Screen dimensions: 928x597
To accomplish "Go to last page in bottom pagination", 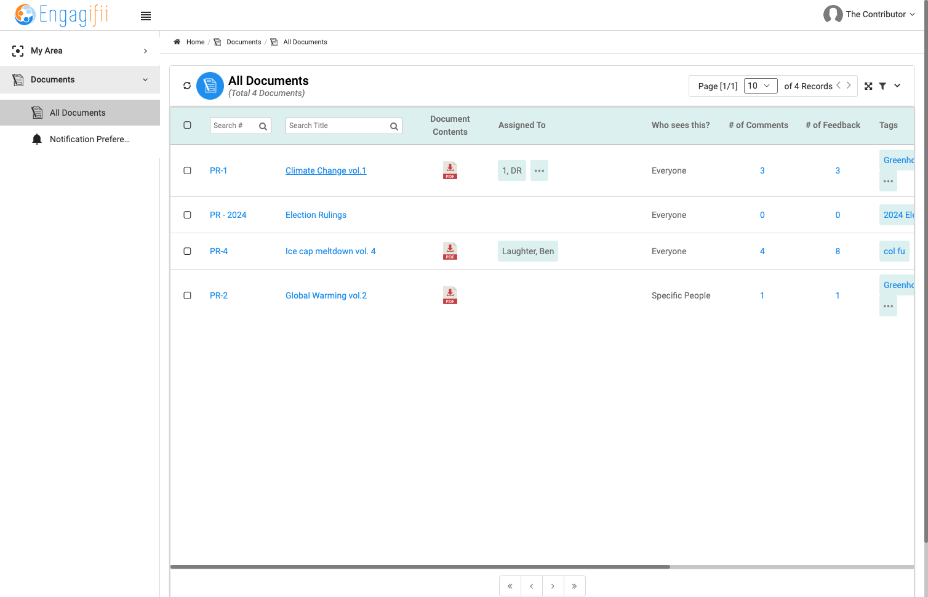I will coord(574,586).
